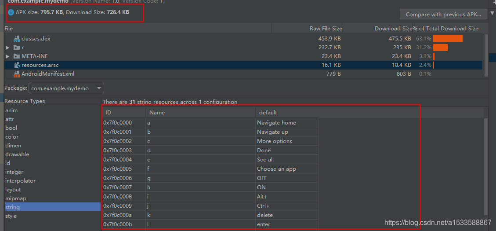This screenshot has width=496, height=231.
Task: Click the classes.dex file icon
Action: coord(17,39)
